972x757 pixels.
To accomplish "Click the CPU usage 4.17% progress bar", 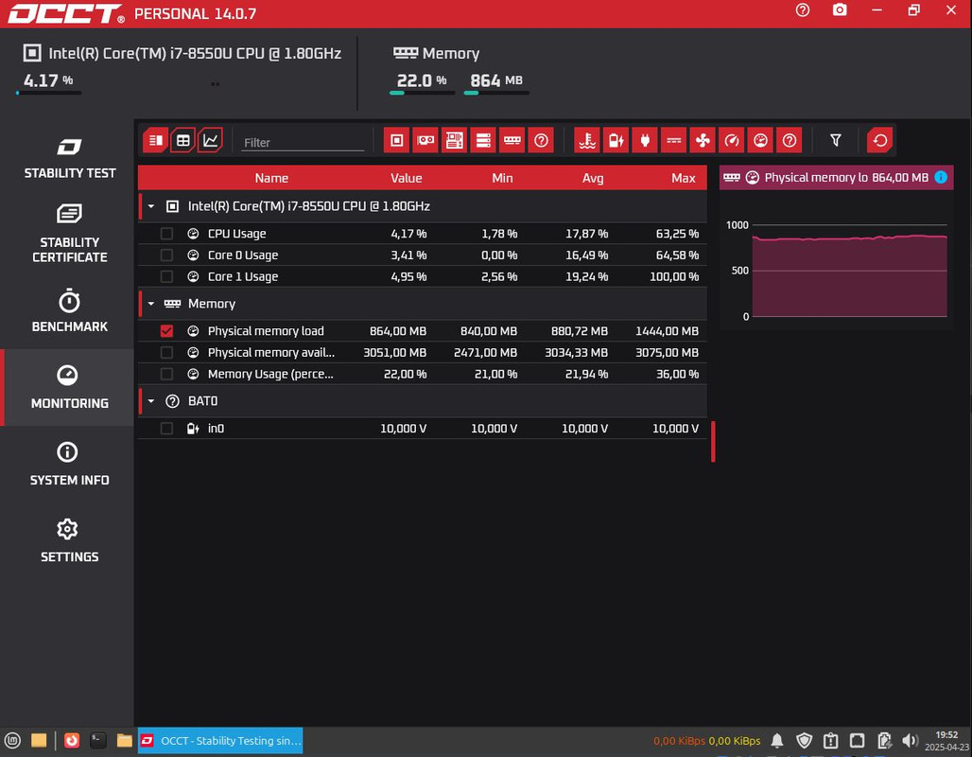I will pos(48,93).
